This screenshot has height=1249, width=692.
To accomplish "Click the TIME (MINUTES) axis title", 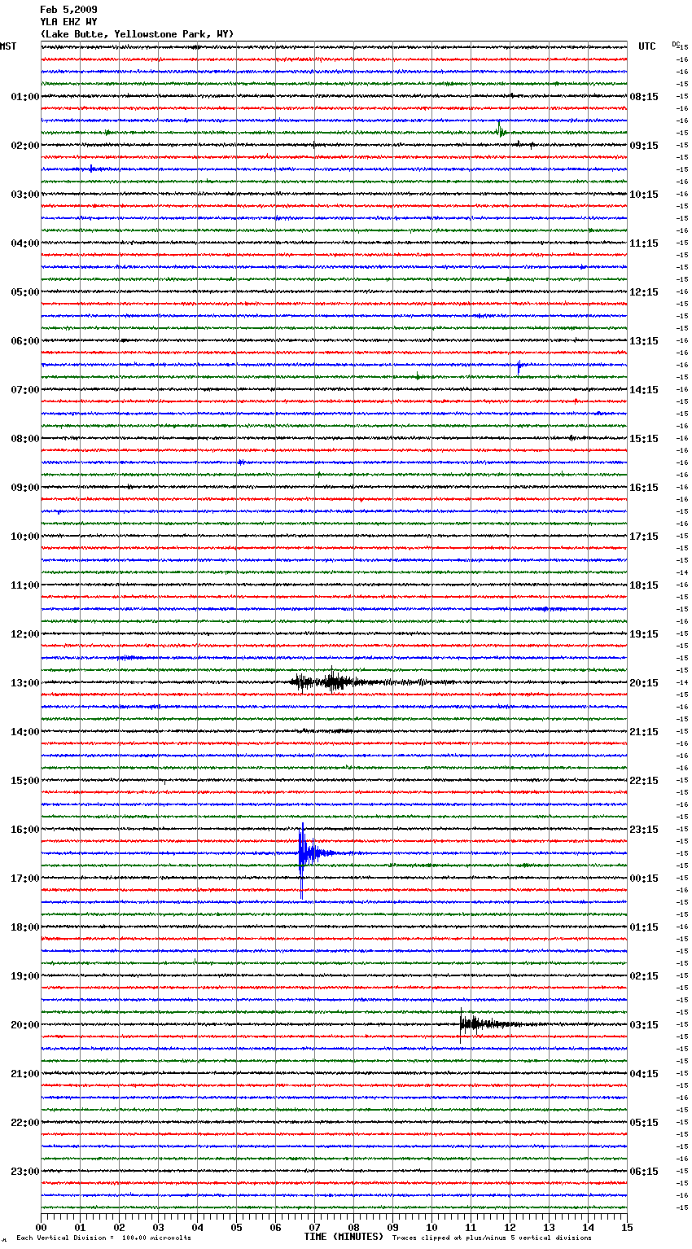I will point(344,1237).
